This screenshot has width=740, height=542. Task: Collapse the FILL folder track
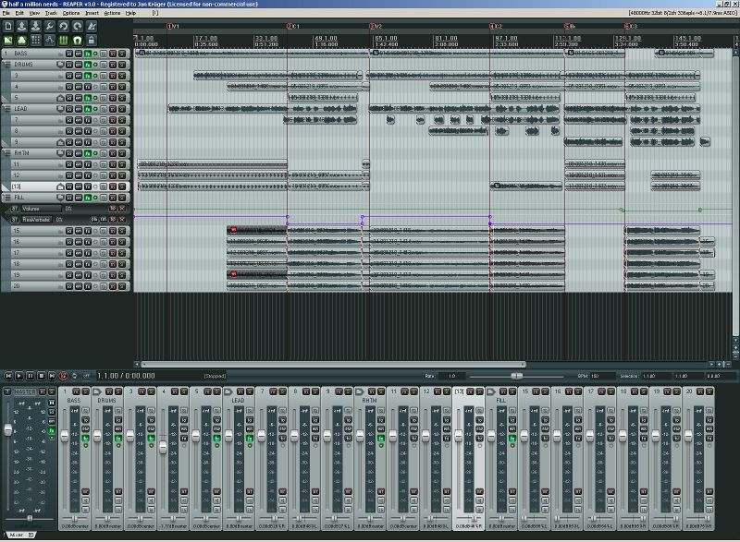[6, 198]
